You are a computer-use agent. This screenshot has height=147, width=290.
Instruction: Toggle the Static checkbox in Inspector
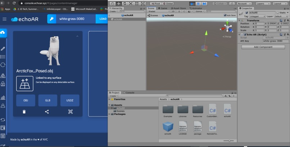point(277,13)
